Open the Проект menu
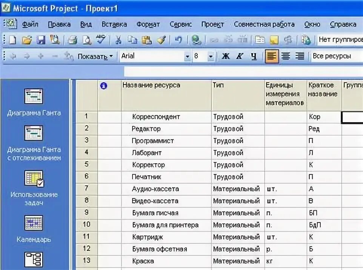Screen dimensions: 363x270 click(212, 24)
